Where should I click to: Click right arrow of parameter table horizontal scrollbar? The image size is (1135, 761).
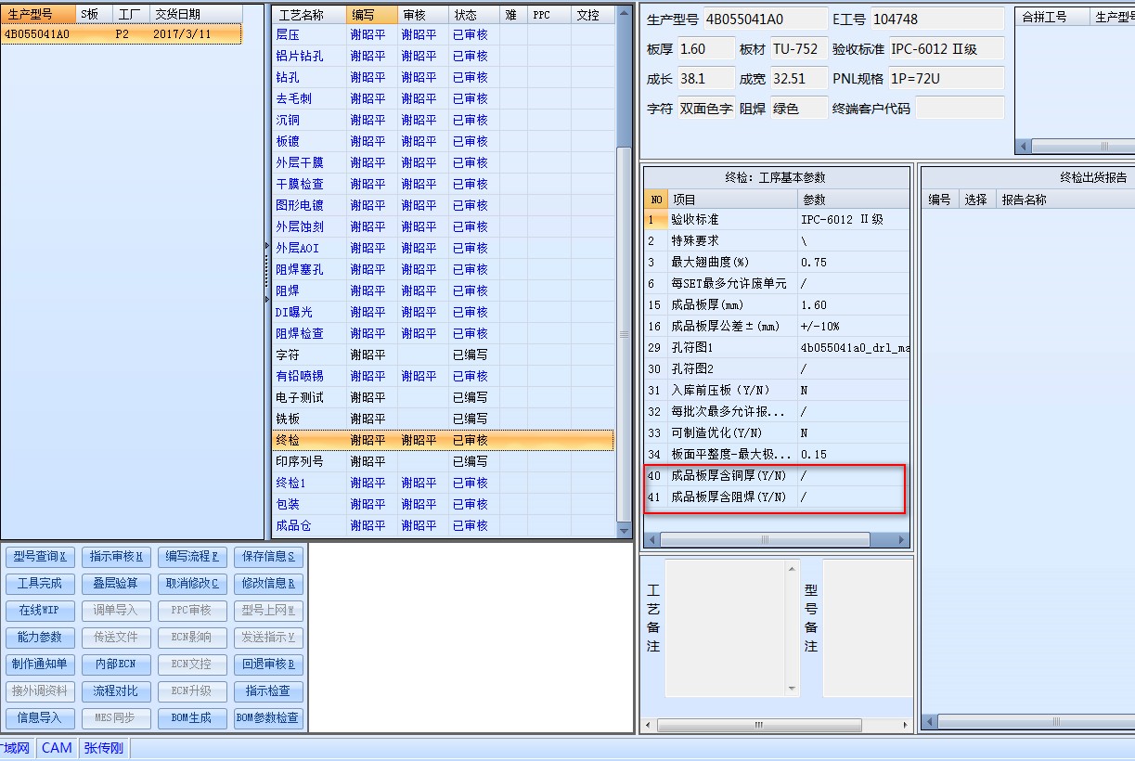coord(901,540)
